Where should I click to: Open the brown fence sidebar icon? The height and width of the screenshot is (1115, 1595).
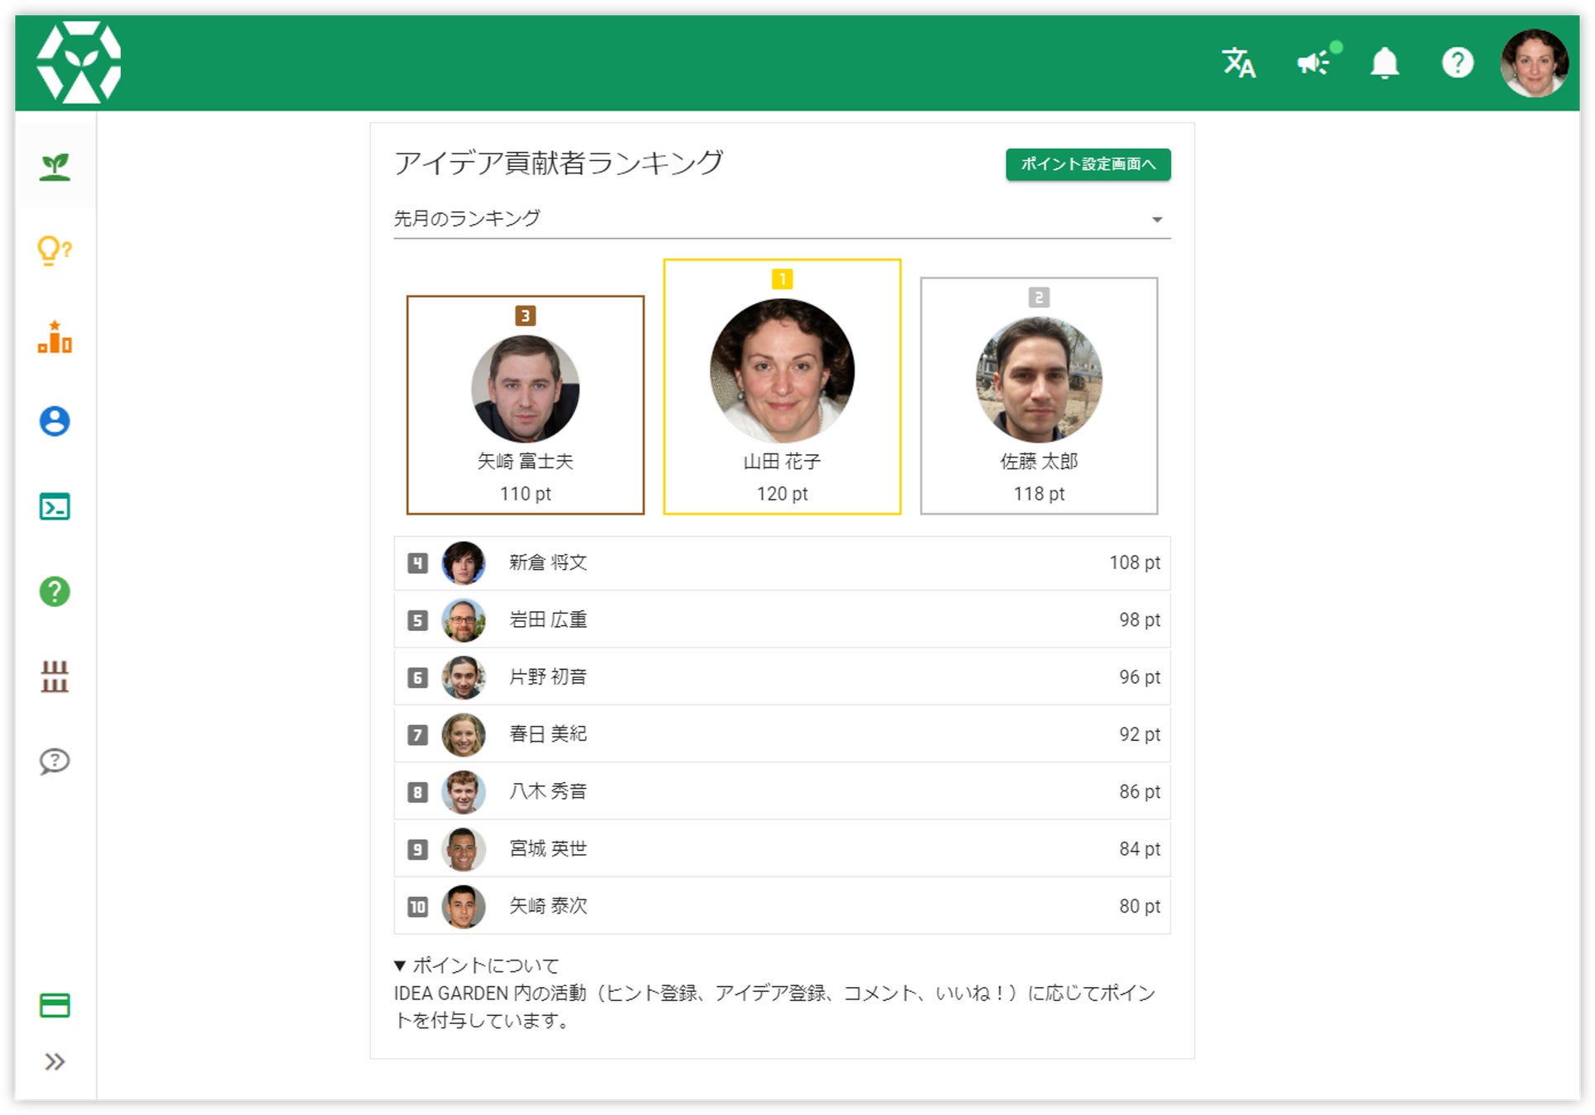coord(55,676)
